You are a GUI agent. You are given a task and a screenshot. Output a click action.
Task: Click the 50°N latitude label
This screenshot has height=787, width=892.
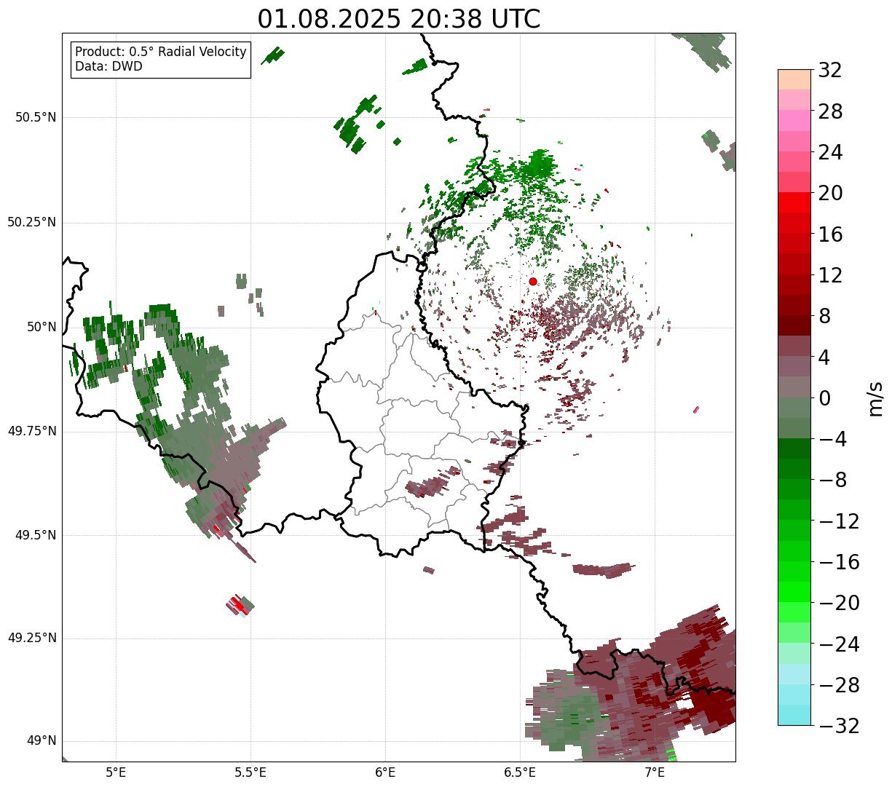pos(41,327)
